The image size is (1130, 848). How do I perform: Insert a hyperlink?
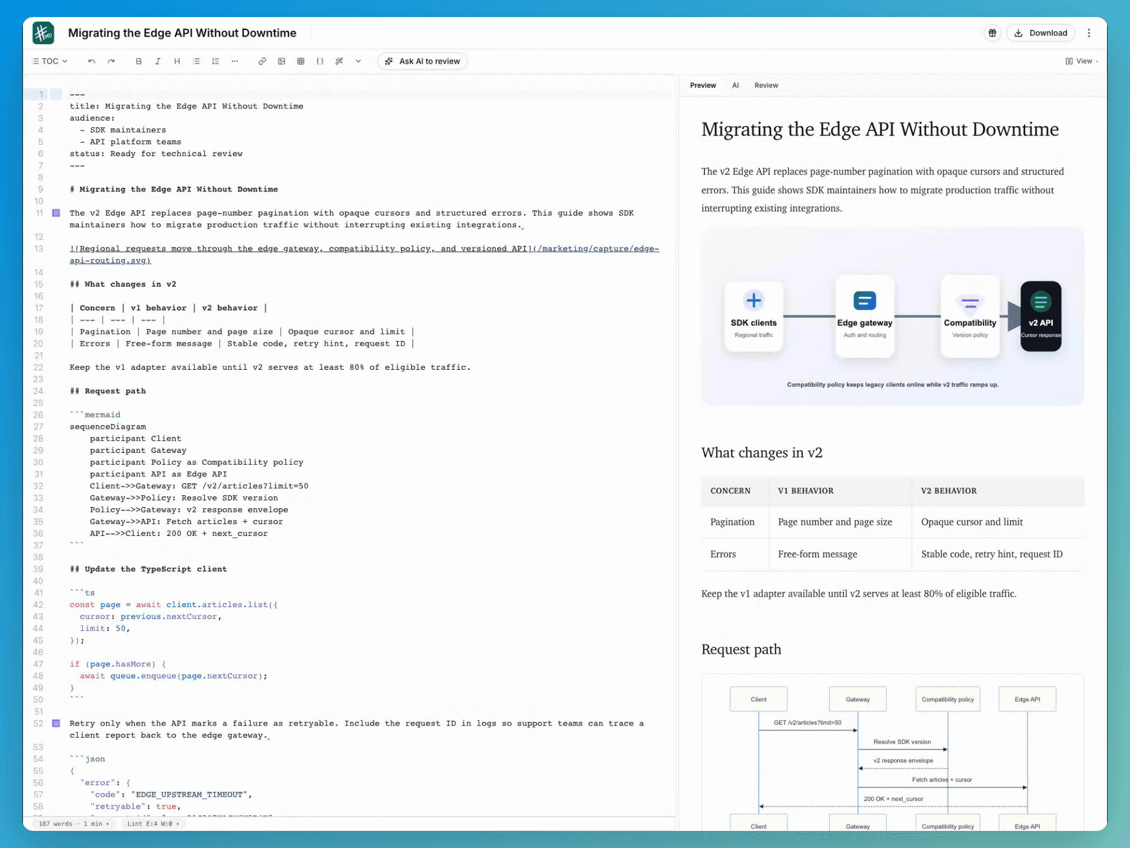pos(262,61)
